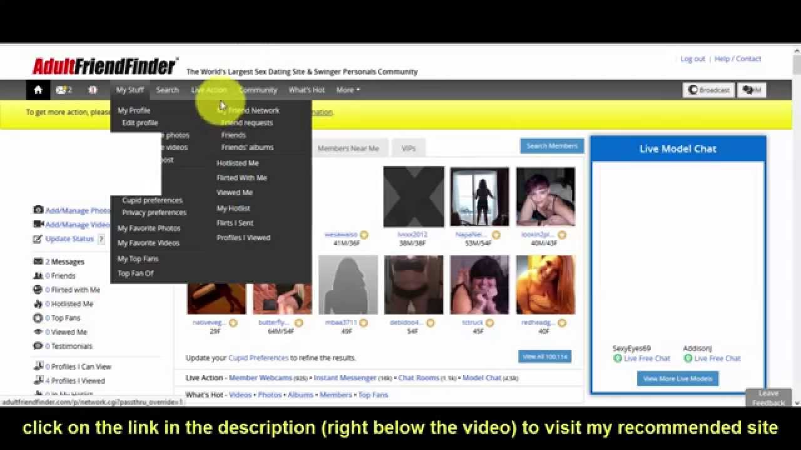The image size is (801, 450).
Task: Open the messages envelope icon in navbar
Action: 61,90
